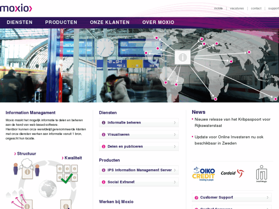Click the IntelliMagic logo

(x=261, y=174)
